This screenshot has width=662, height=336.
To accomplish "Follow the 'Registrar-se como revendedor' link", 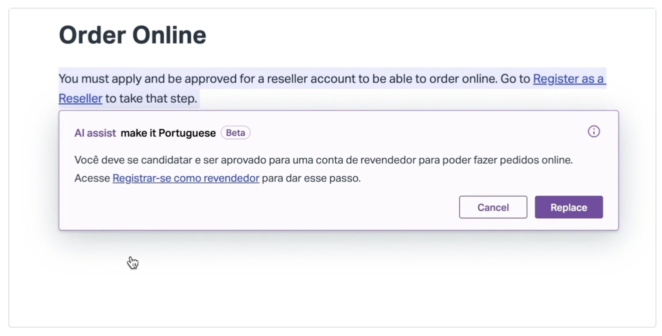I will coord(186,178).
